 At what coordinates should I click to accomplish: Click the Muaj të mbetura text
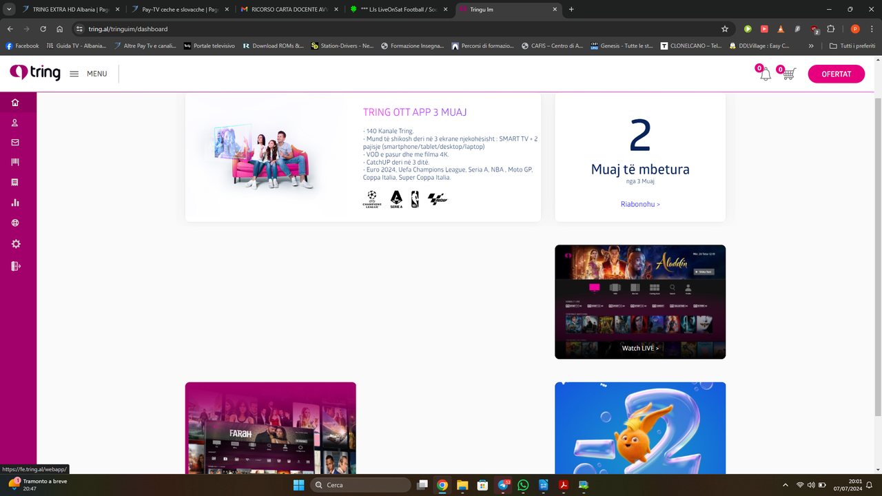pos(640,169)
